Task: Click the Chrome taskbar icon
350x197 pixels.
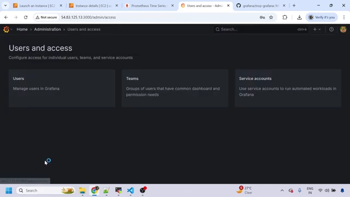Action: tap(95, 190)
